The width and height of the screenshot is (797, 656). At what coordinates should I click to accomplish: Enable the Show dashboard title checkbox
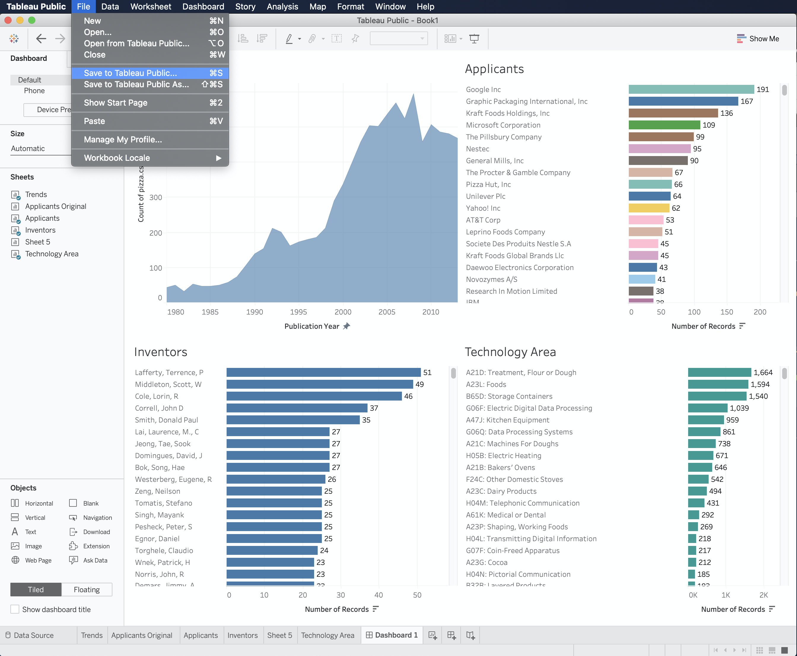(x=15, y=609)
